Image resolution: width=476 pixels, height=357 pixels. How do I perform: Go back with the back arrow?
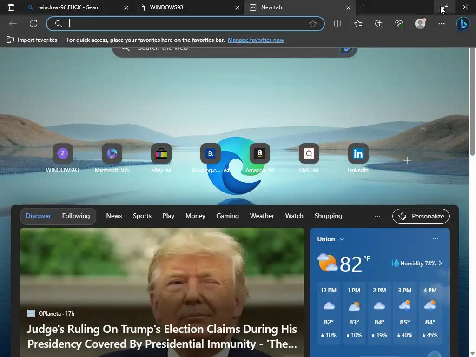tap(13, 24)
